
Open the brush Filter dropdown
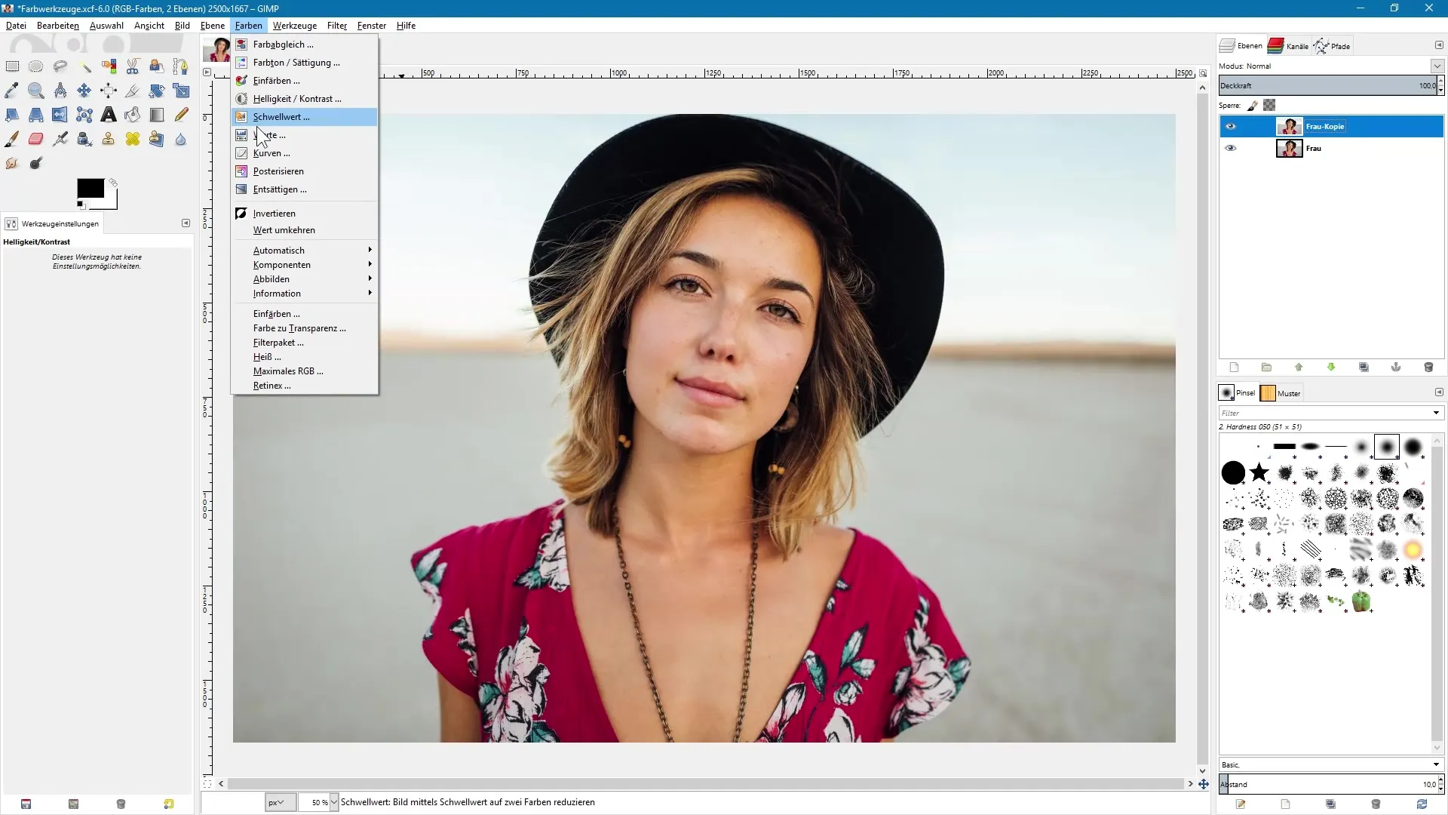pyautogui.click(x=1436, y=414)
